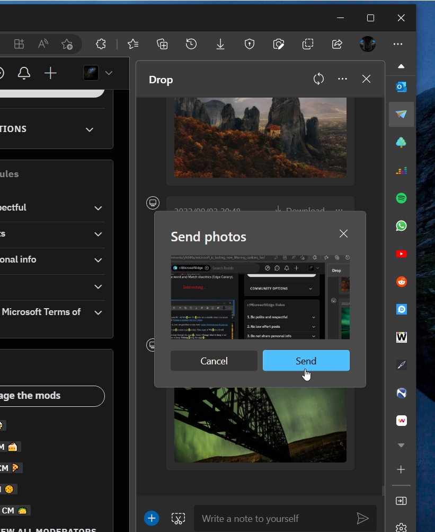
Task: Select the Drop icon in Edge sidebar
Action: click(x=402, y=115)
